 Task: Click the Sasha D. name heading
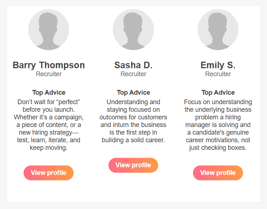point(133,65)
